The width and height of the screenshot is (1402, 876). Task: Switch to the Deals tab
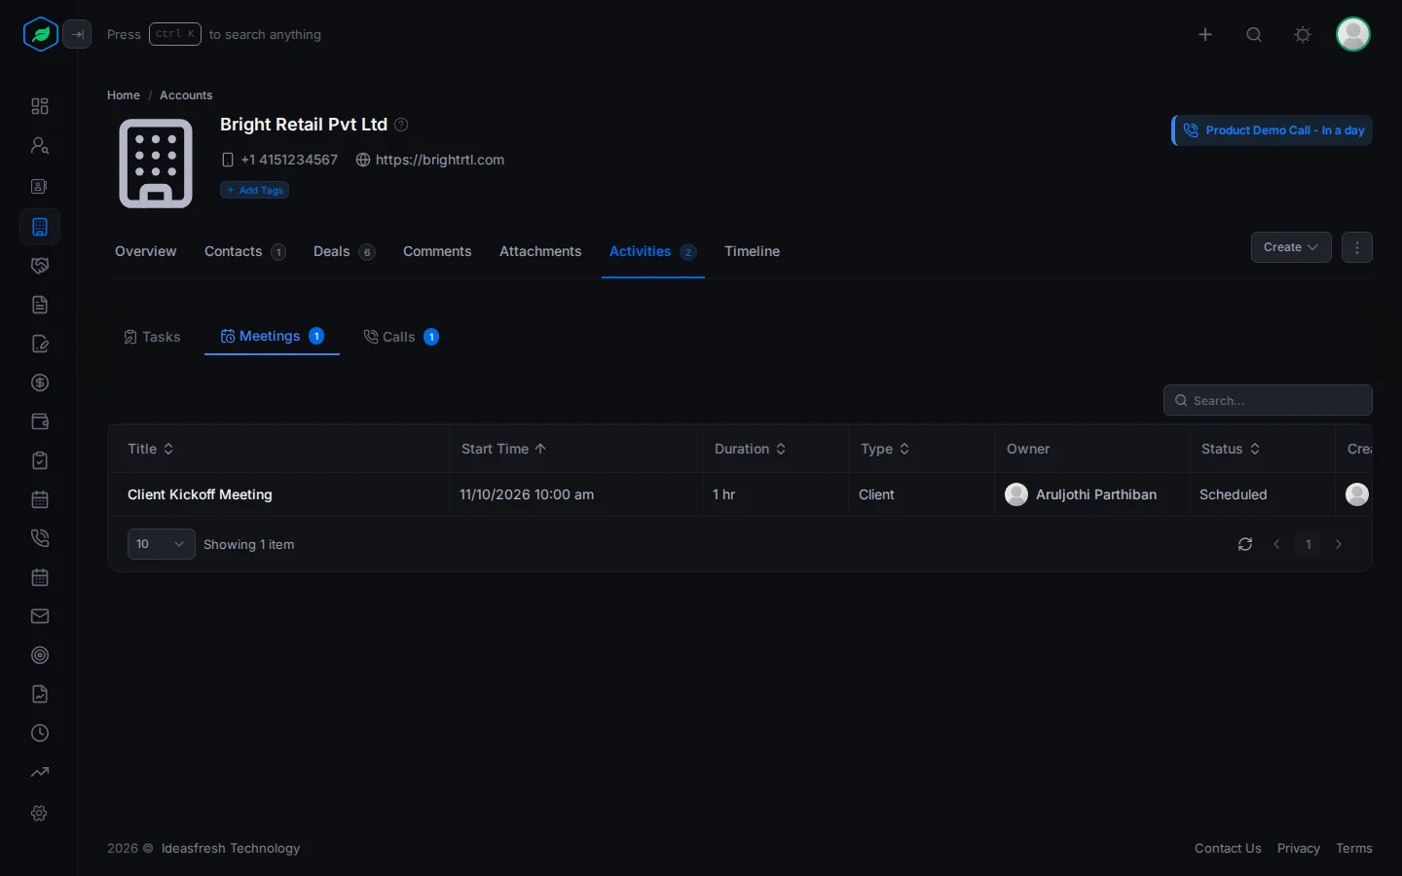[x=344, y=251]
